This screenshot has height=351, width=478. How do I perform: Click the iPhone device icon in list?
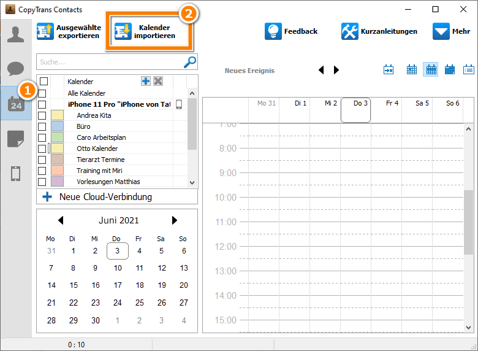tap(179, 104)
